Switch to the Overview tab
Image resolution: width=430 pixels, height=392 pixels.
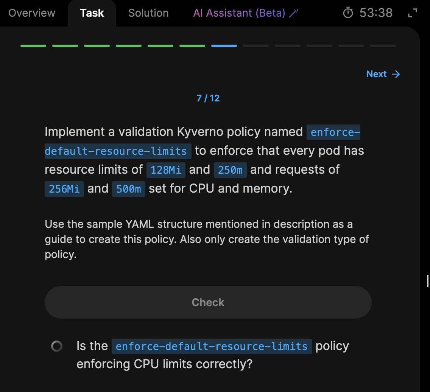click(x=32, y=13)
